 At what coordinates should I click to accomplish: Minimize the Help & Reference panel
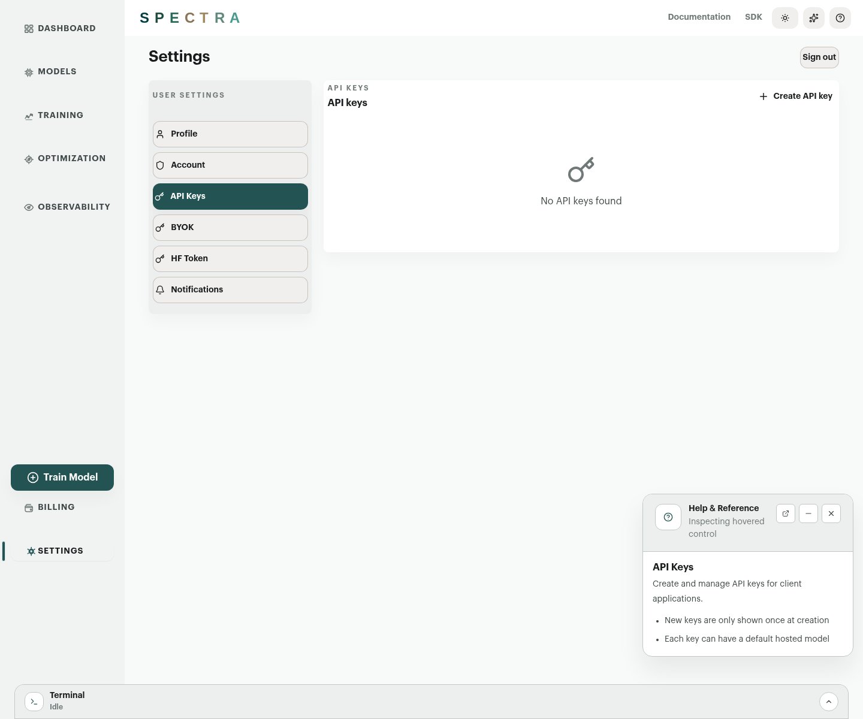(808, 513)
